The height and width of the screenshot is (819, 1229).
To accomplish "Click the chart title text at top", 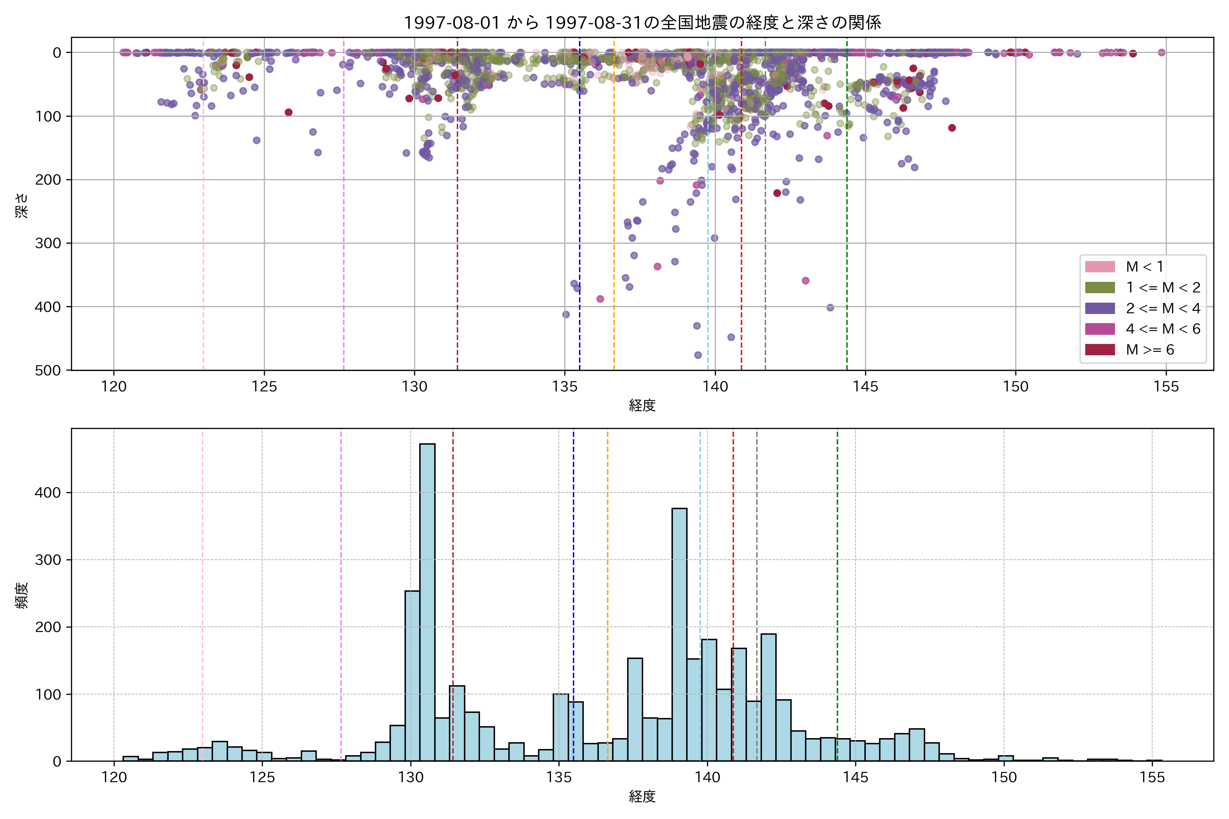I will click(642, 23).
